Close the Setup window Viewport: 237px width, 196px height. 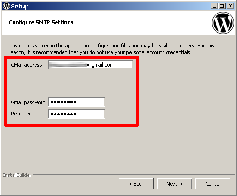[230, 6]
